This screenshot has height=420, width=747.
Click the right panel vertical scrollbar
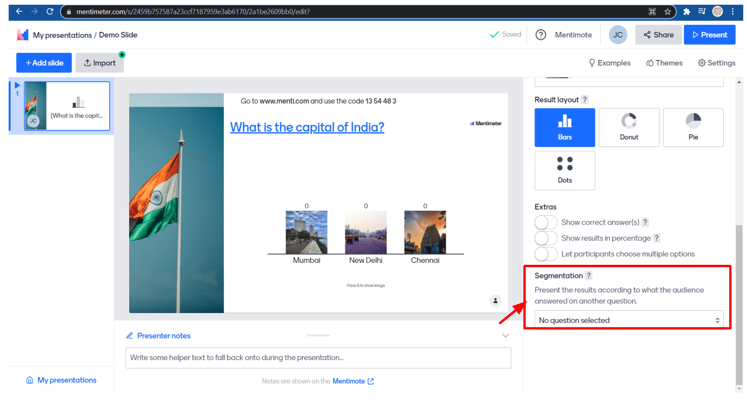(x=739, y=303)
